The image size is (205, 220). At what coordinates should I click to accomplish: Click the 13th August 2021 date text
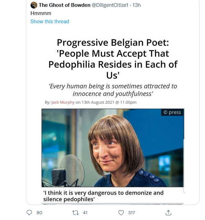click(98, 102)
